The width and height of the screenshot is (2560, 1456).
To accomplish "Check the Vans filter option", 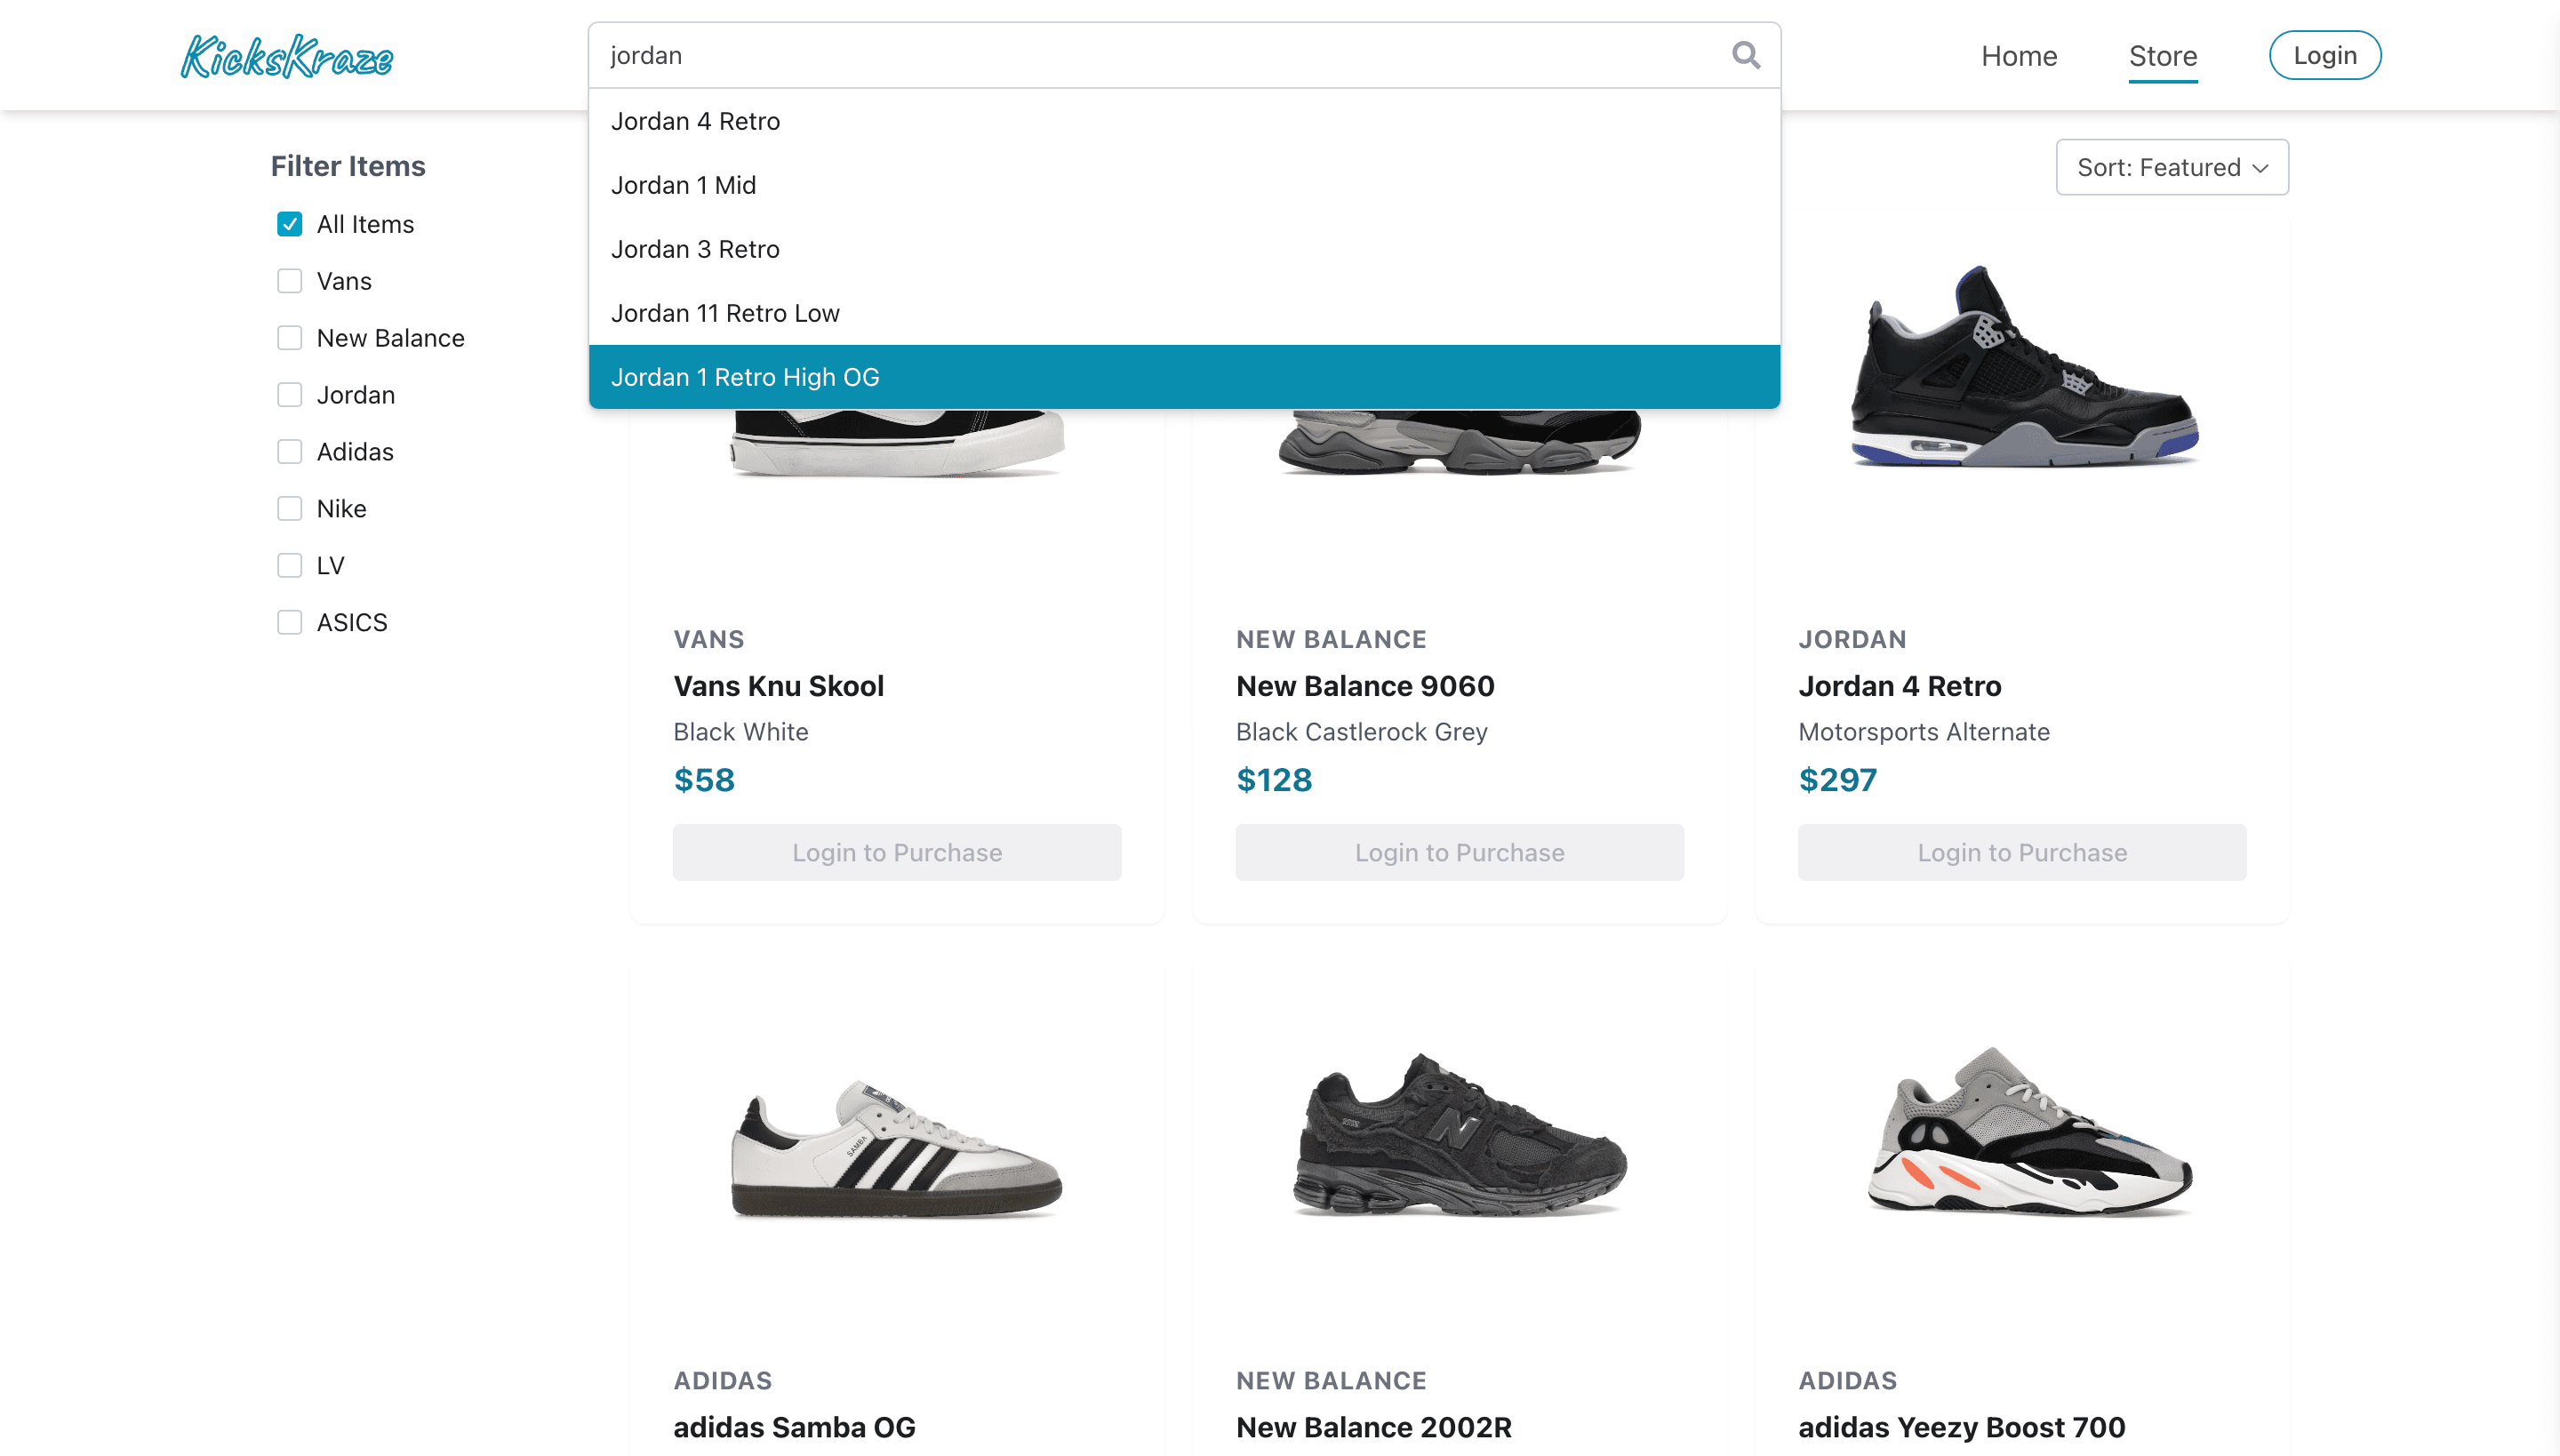I will coord(289,281).
